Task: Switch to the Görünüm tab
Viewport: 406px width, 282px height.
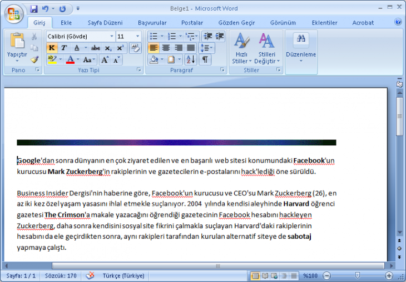Action: point(283,23)
